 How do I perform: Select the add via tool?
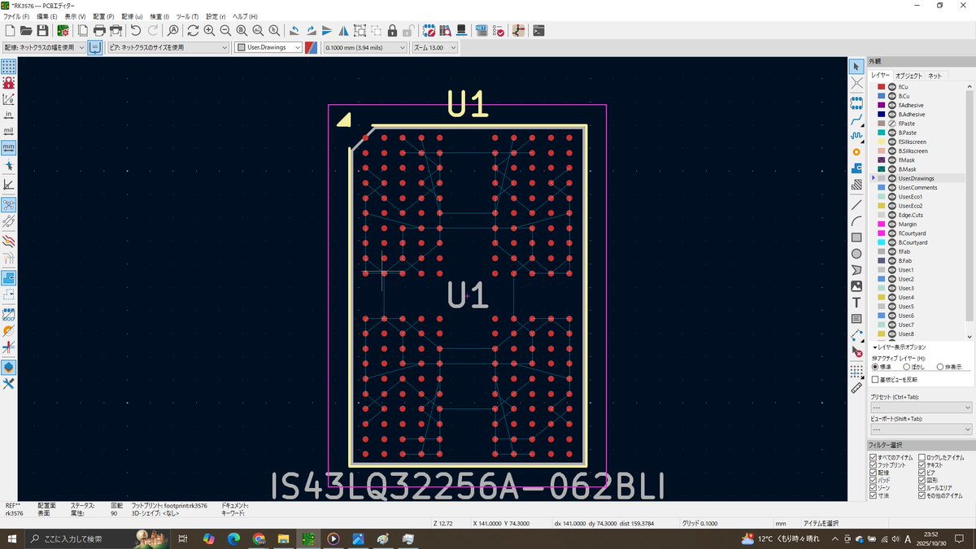coord(856,151)
